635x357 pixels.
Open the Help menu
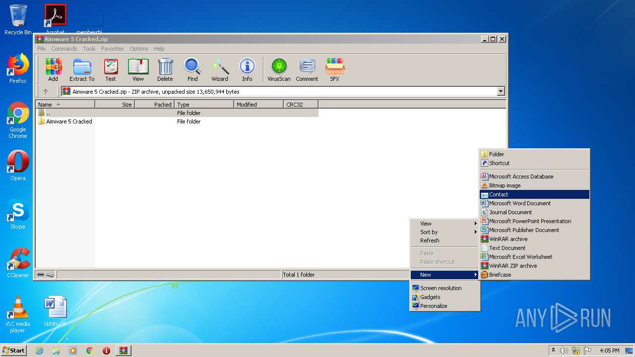159,49
